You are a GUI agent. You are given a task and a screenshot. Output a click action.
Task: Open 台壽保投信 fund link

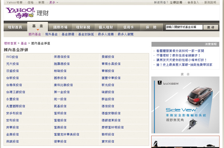pos(14,85)
